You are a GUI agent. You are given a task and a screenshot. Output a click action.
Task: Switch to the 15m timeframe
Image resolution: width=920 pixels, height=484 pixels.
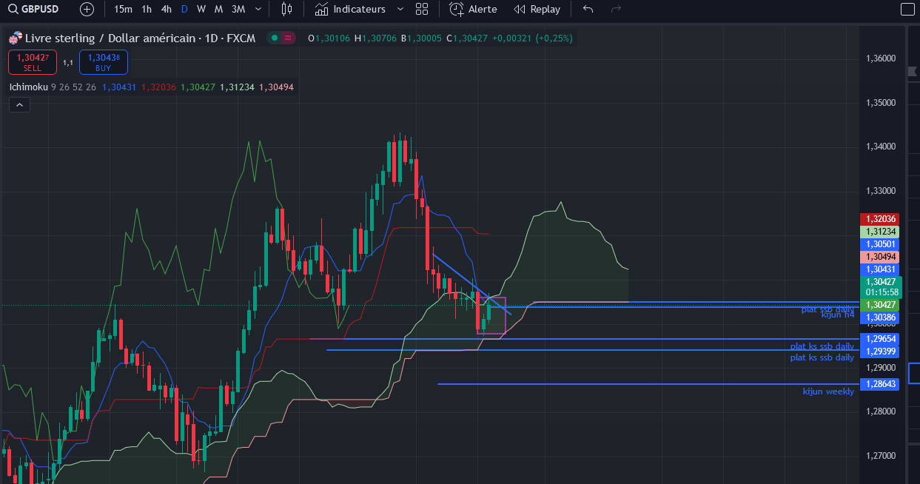124,9
